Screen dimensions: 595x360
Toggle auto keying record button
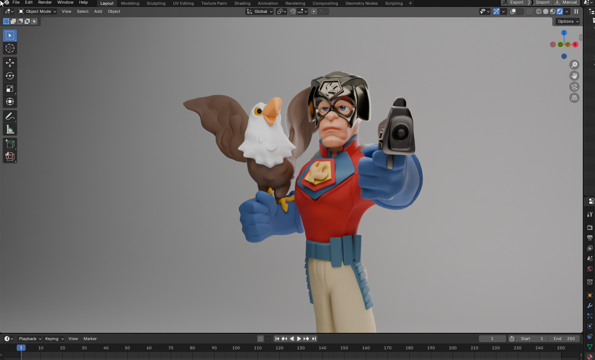(x=261, y=339)
